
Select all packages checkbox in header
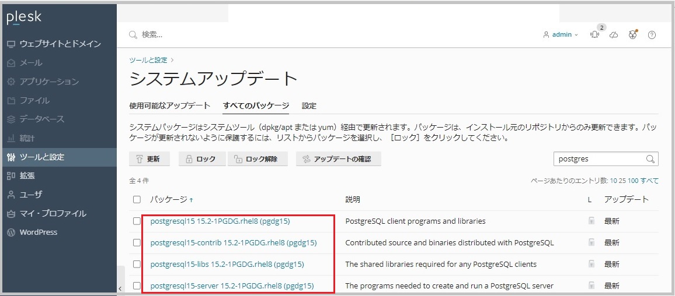click(137, 199)
